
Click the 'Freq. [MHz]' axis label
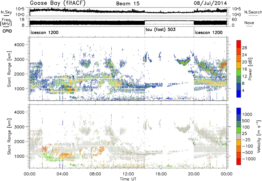(6, 22)
